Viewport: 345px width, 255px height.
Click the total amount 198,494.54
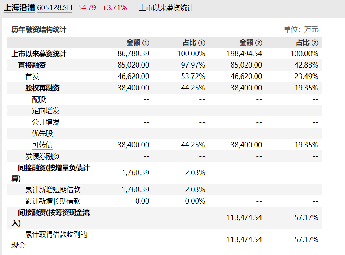pos(244,54)
